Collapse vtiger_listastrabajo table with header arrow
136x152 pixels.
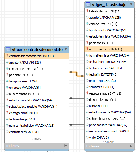tap(131, 4)
